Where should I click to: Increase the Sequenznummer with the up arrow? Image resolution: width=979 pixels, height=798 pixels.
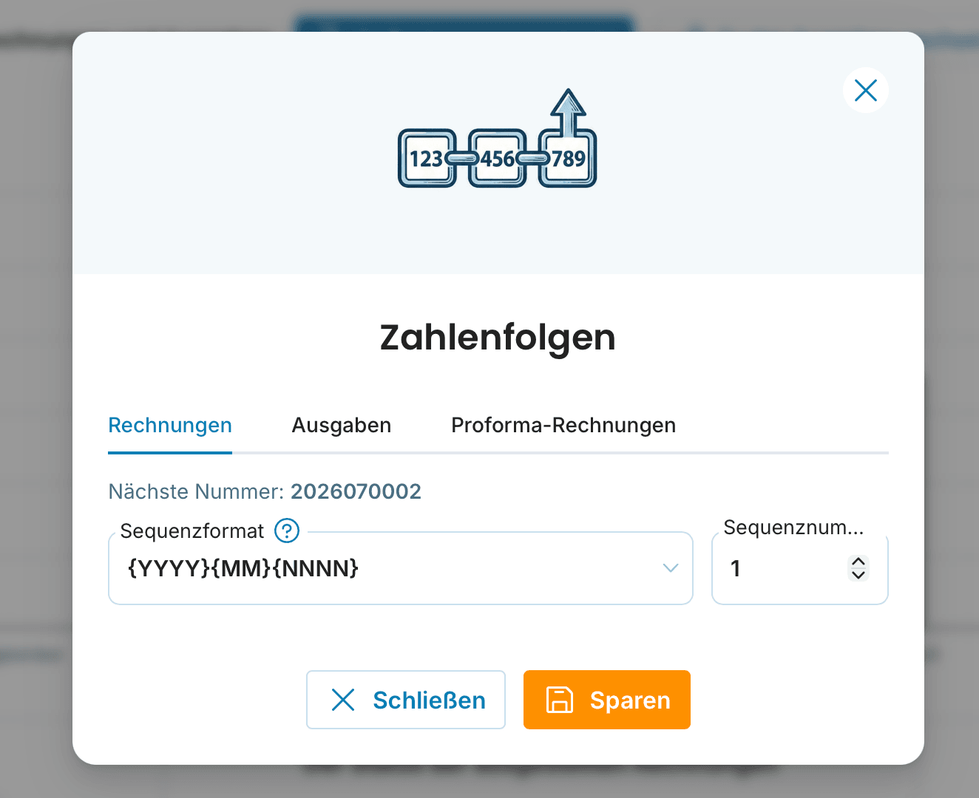[x=858, y=562]
